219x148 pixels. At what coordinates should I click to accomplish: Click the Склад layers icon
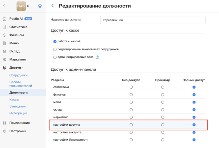(4, 51)
